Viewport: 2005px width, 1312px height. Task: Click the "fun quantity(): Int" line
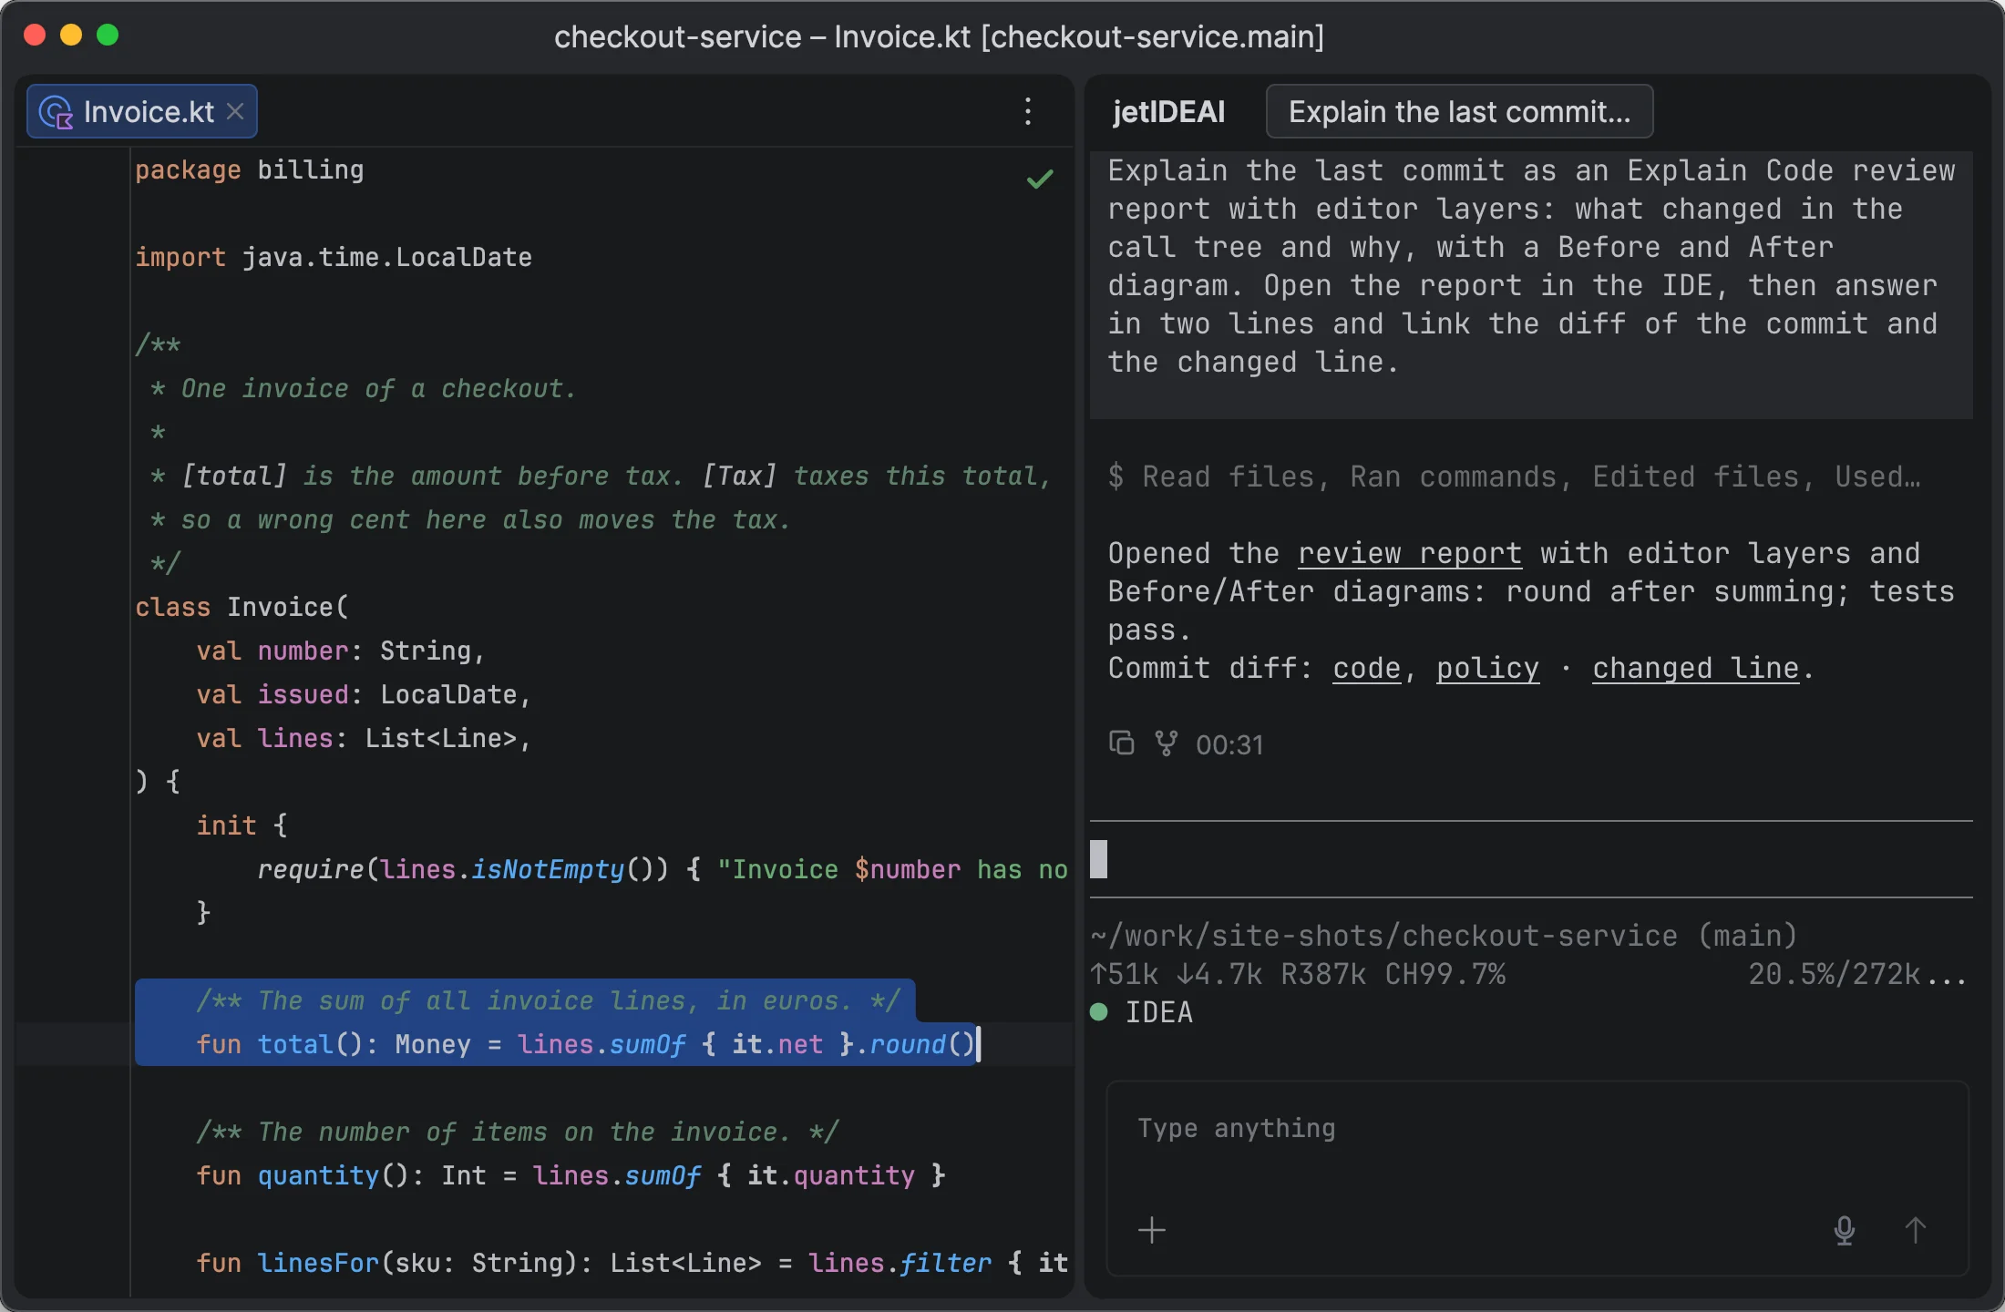(571, 1175)
